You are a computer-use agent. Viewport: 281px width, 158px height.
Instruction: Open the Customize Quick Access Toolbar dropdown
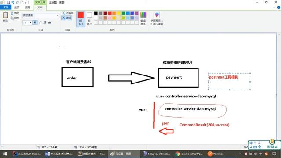tap(26, 3)
